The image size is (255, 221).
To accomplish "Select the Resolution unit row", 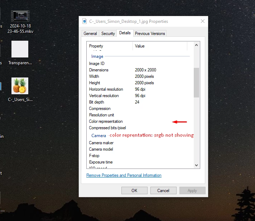I will click(140, 115).
